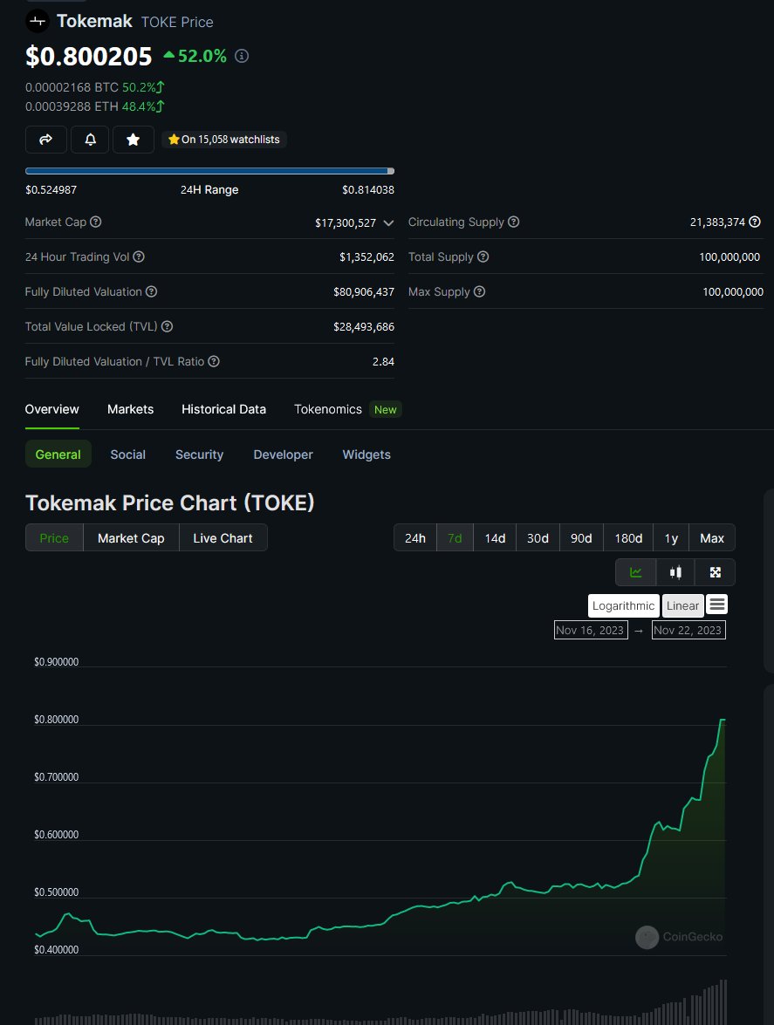Click On 15,058 watchlists badge
This screenshot has width=774, height=1025.
224,140
